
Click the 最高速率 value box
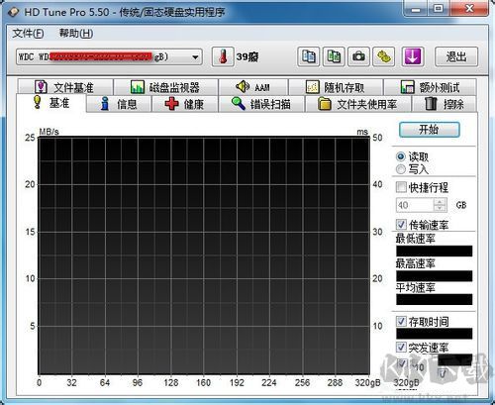point(435,276)
